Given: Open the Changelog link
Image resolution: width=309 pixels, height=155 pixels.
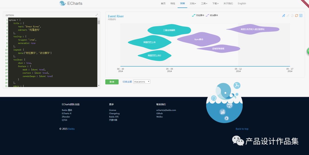Looking at the screenshot, I should pyautogui.click(x=114, y=114).
